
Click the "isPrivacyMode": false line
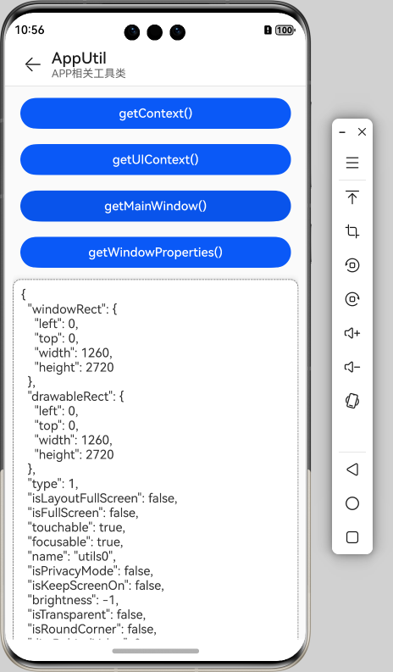coord(91,571)
